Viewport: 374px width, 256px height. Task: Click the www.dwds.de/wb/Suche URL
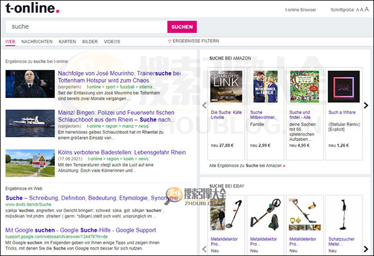tap(28, 205)
